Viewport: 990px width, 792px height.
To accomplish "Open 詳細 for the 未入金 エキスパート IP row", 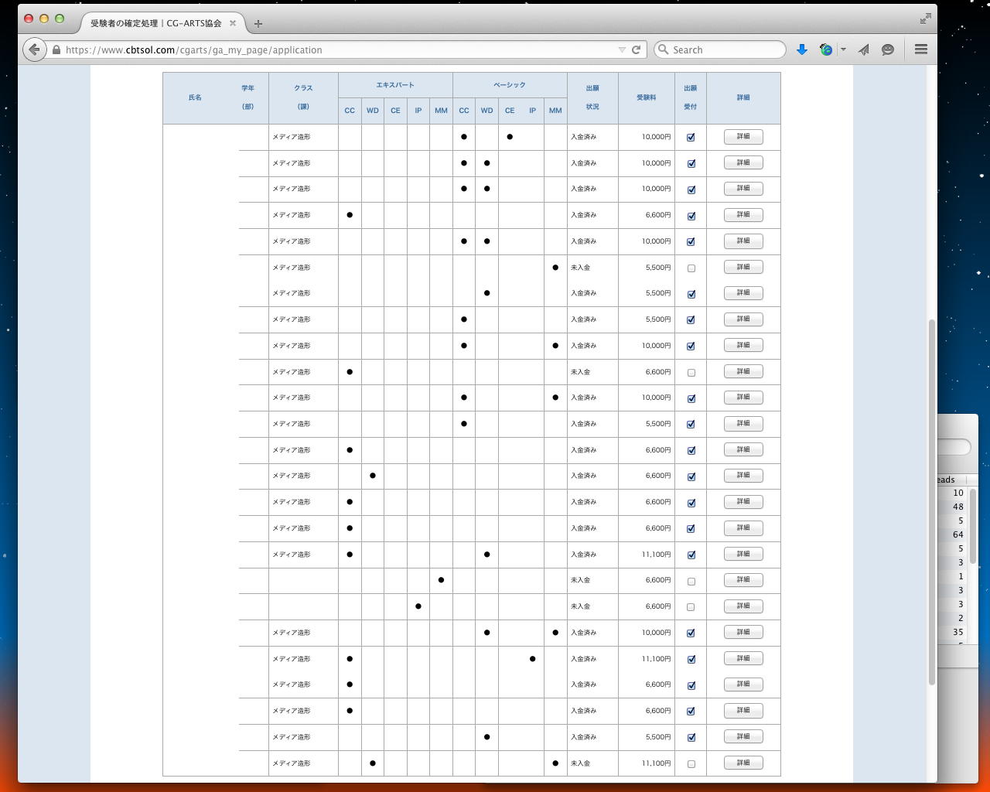I will pyautogui.click(x=743, y=606).
